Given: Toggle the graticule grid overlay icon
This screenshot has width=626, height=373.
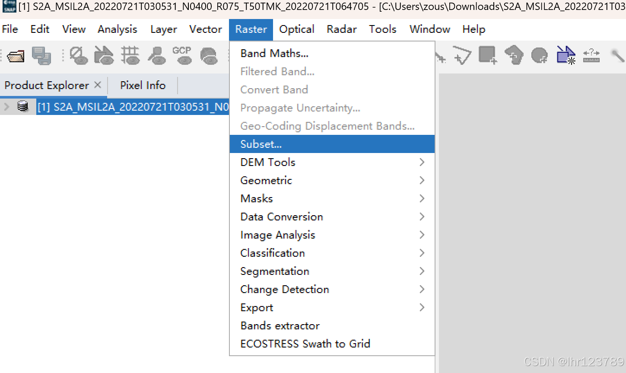Looking at the screenshot, I should click(x=130, y=56).
